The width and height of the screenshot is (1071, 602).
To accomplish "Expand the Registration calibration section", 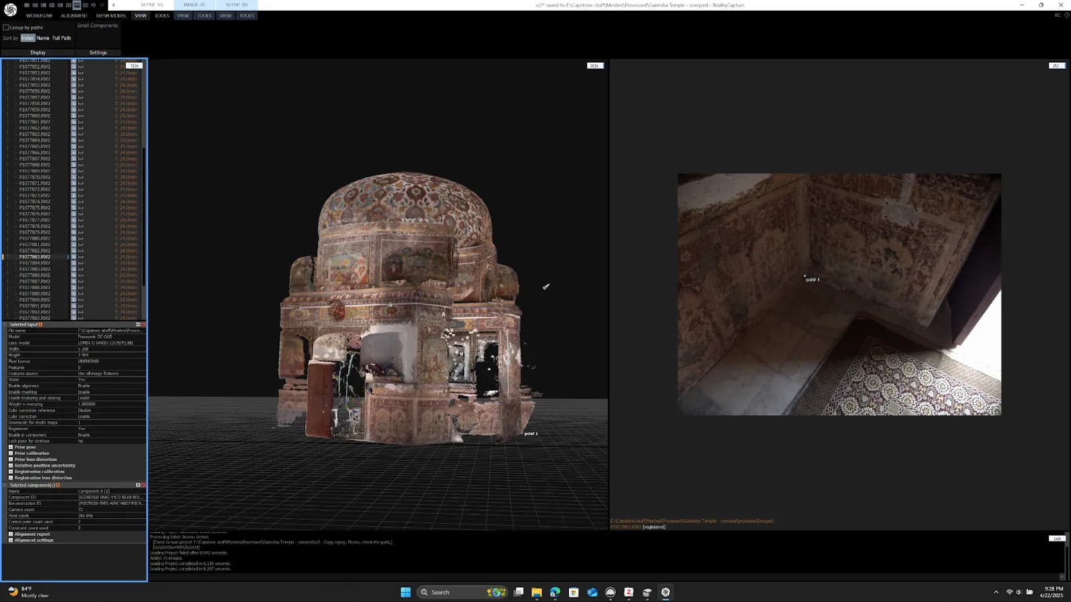I will click(11, 472).
